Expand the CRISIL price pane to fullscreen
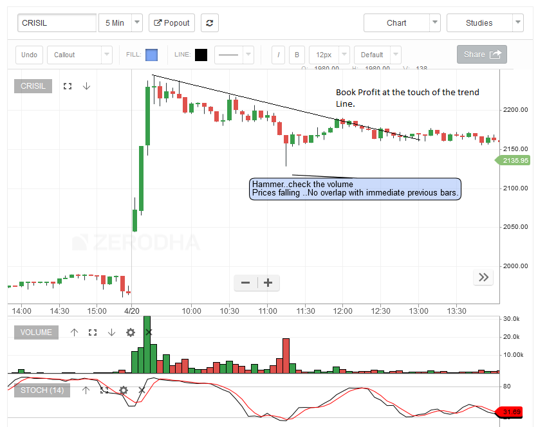Viewport: 547px width, 427px height. coord(68,86)
